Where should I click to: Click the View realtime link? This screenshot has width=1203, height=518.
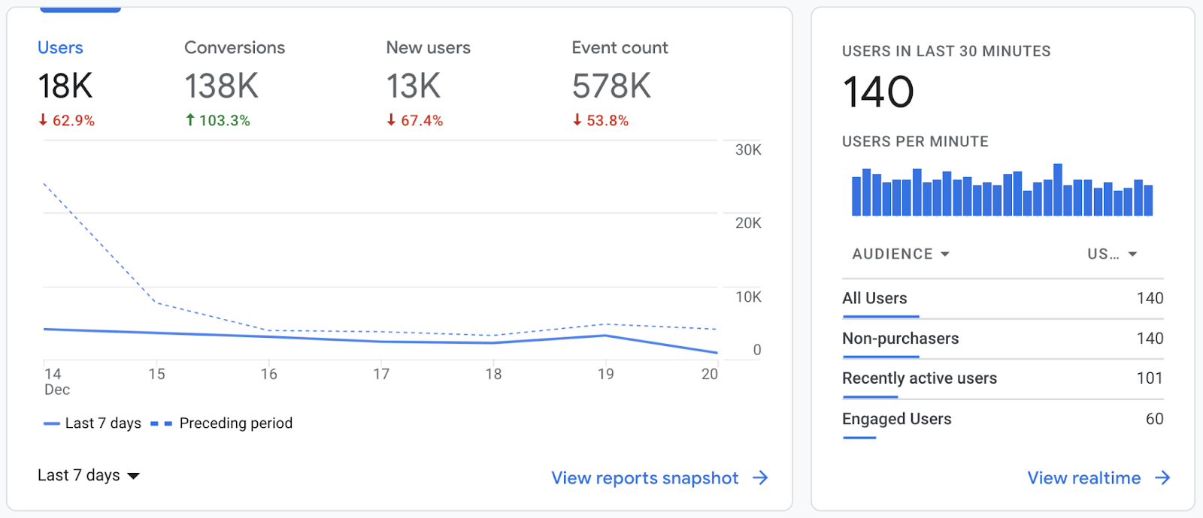click(1083, 478)
